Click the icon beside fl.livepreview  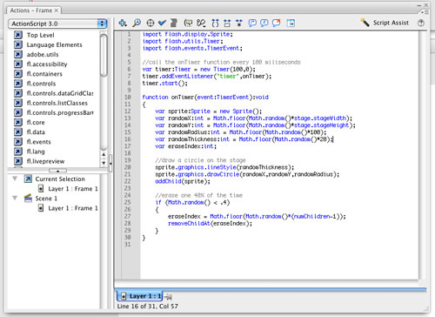[18, 161]
